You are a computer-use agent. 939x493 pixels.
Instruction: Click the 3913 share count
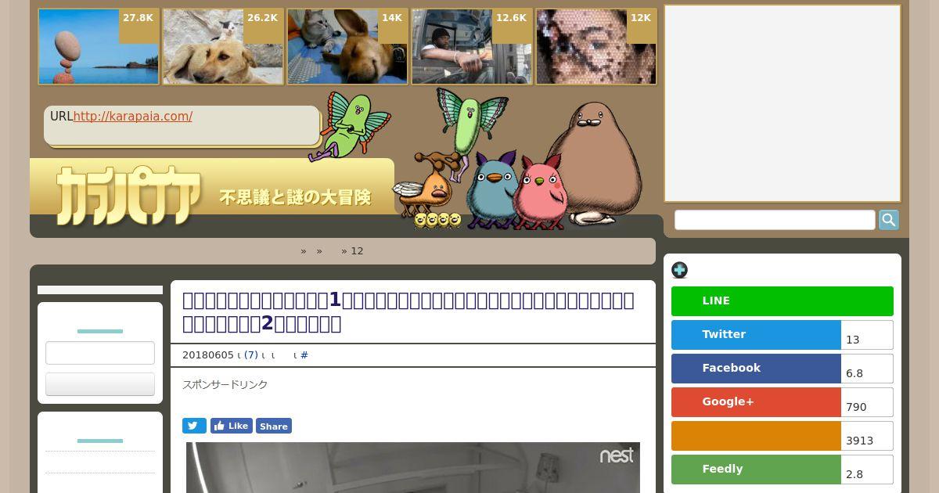point(867,436)
